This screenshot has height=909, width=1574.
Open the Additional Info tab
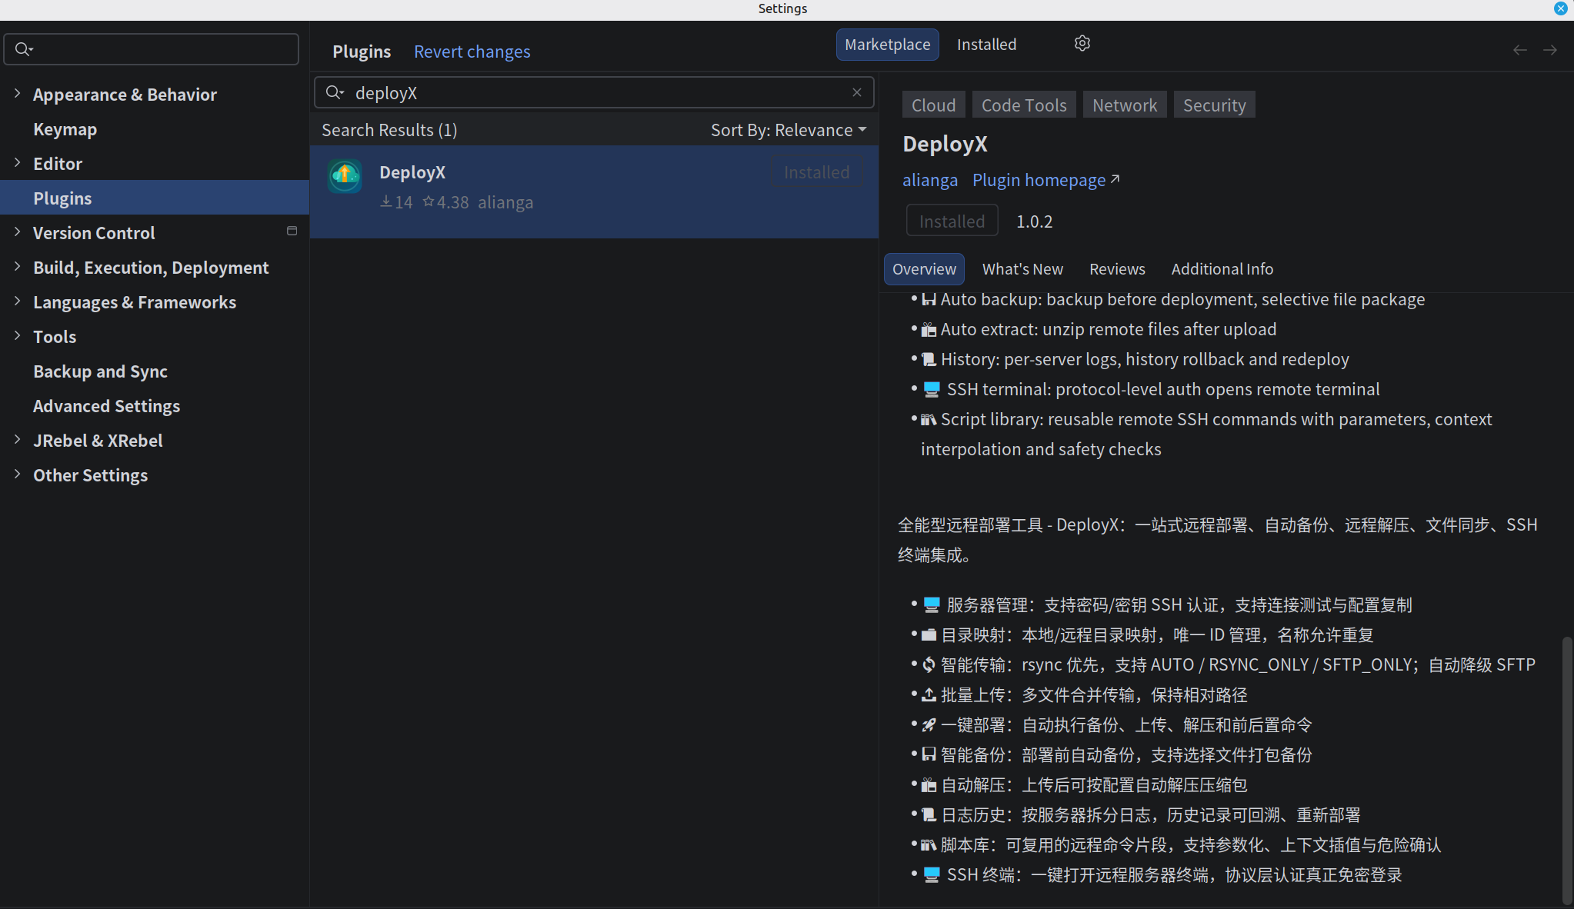point(1222,269)
